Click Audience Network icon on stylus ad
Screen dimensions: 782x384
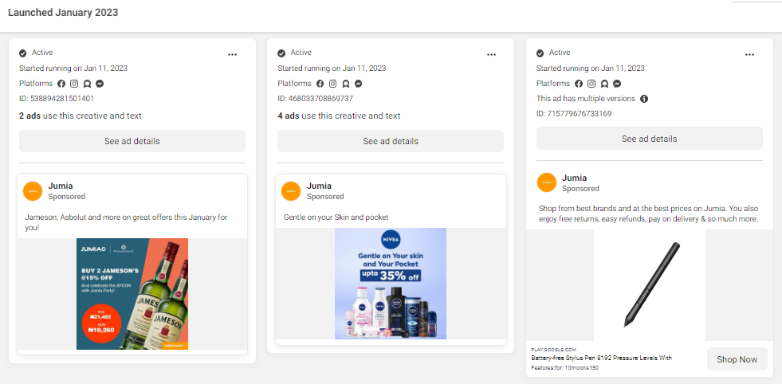pyautogui.click(x=604, y=84)
